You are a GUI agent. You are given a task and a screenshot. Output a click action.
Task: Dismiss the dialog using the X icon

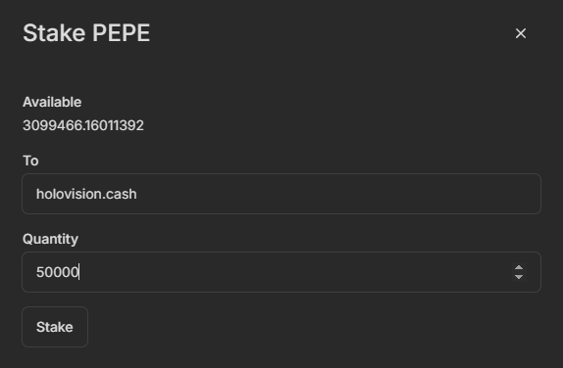point(520,33)
